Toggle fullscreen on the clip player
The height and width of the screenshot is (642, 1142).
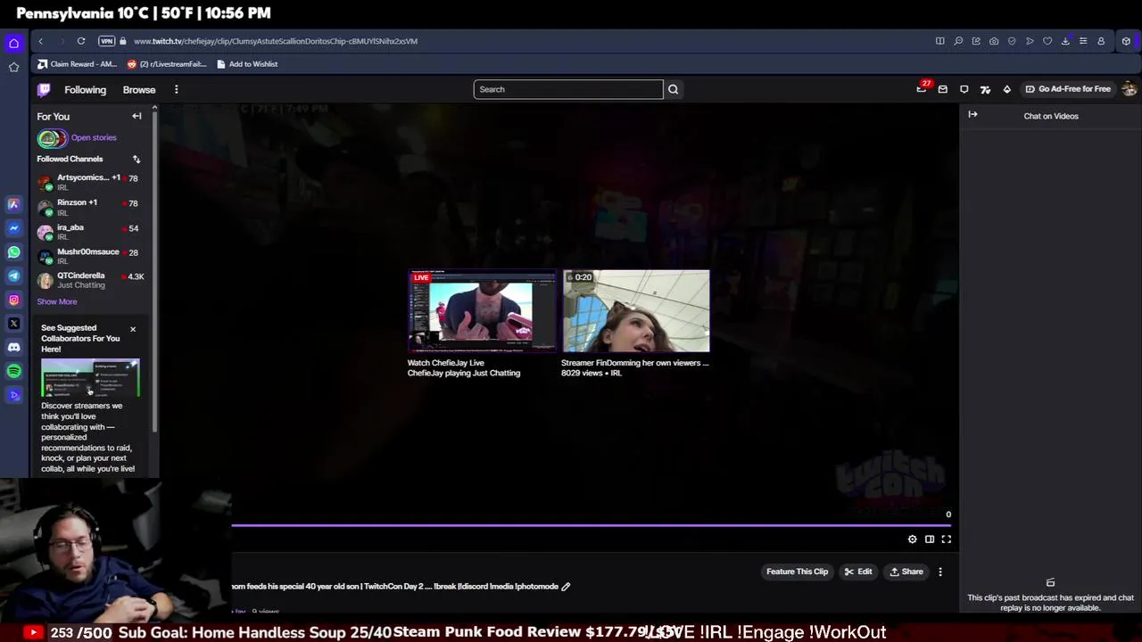point(947,539)
